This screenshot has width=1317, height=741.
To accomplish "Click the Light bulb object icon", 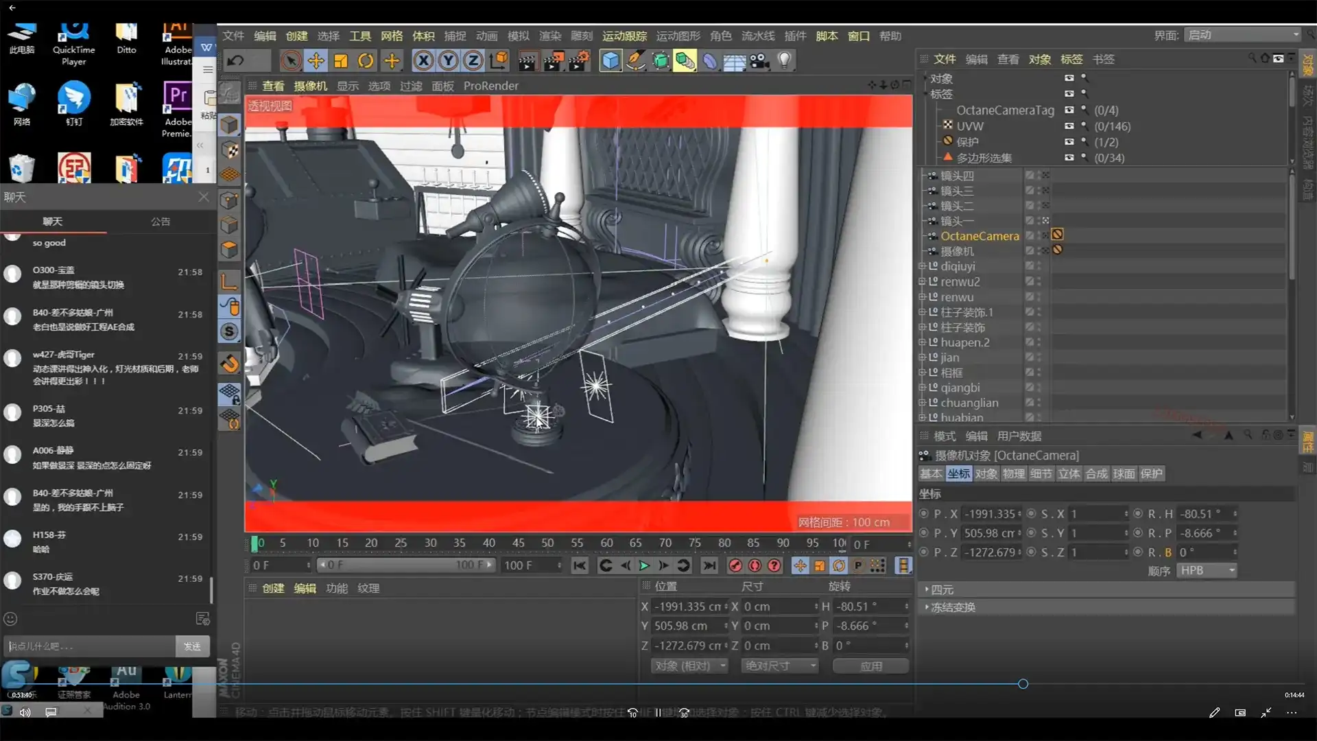I will (x=784, y=61).
